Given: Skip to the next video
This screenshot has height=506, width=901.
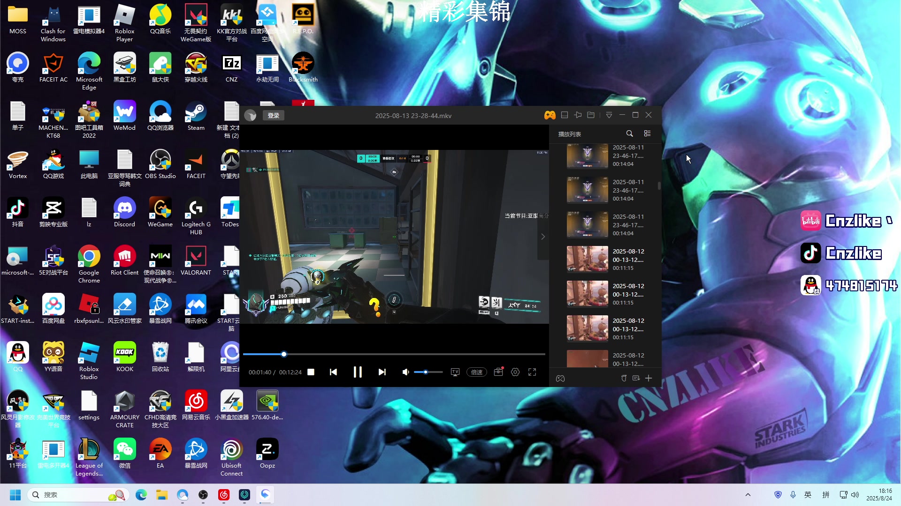Looking at the screenshot, I should pyautogui.click(x=382, y=372).
